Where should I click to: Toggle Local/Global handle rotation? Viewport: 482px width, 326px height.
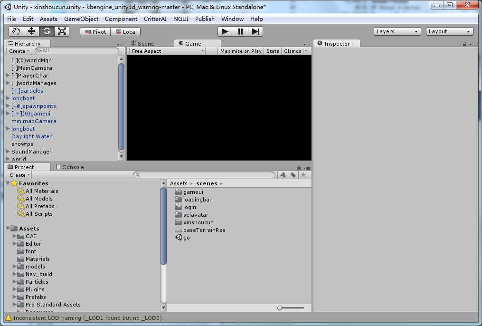click(x=126, y=32)
